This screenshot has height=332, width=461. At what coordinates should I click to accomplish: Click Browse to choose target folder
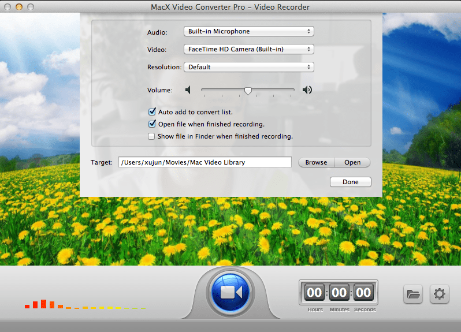pyautogui.click(x=316, y=162)
